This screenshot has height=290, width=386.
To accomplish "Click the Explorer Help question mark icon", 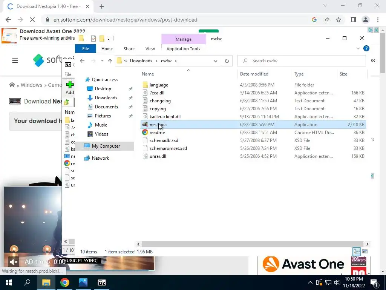I will [366, 49].
